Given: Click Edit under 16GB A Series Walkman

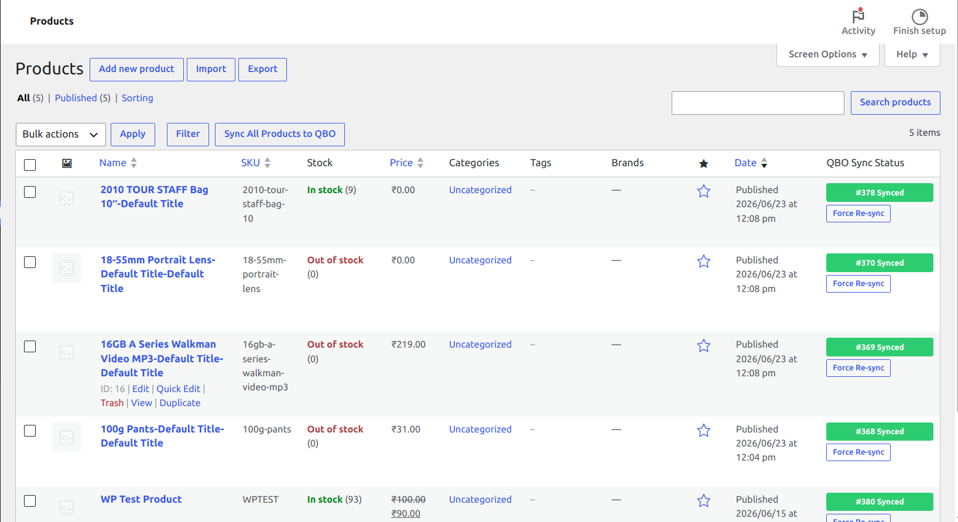Looking at the screenshot, I should pyautogui.click(x=141, y=389).
